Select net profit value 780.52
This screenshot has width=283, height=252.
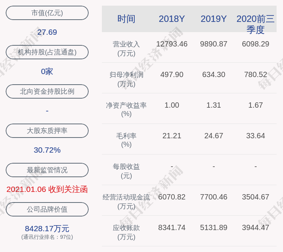point(255,74)
